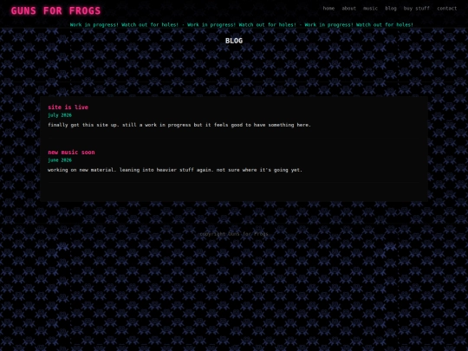The height and width of the screenshot is (351, 468).
Task: Click the work in progress marquee banner
Action: (x=242, y=25)
